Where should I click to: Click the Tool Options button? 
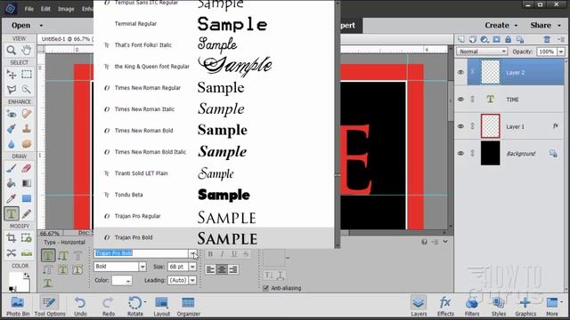click(x=50, y=306)
